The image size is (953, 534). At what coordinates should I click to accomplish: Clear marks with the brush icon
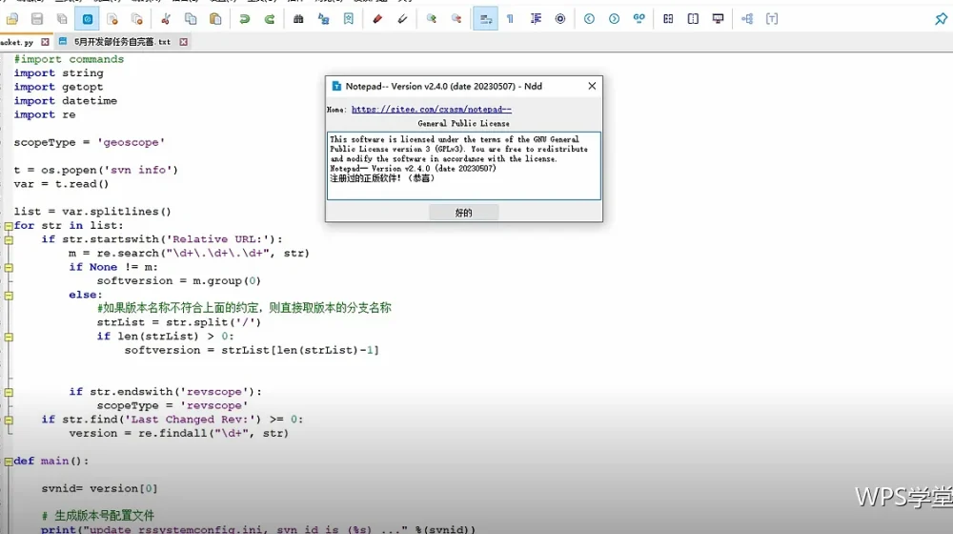[402, 19]
